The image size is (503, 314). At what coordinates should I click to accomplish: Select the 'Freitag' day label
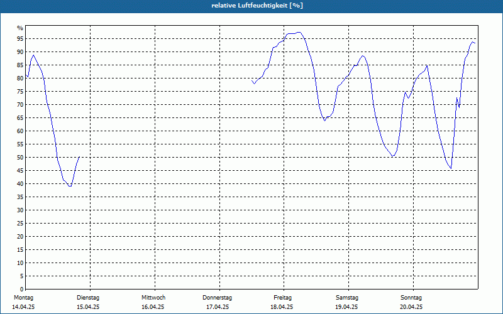[282, 298]
